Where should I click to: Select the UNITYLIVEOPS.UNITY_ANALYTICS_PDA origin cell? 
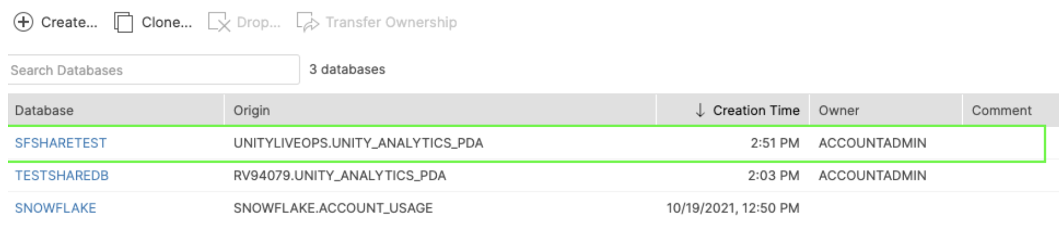point(358,143)
